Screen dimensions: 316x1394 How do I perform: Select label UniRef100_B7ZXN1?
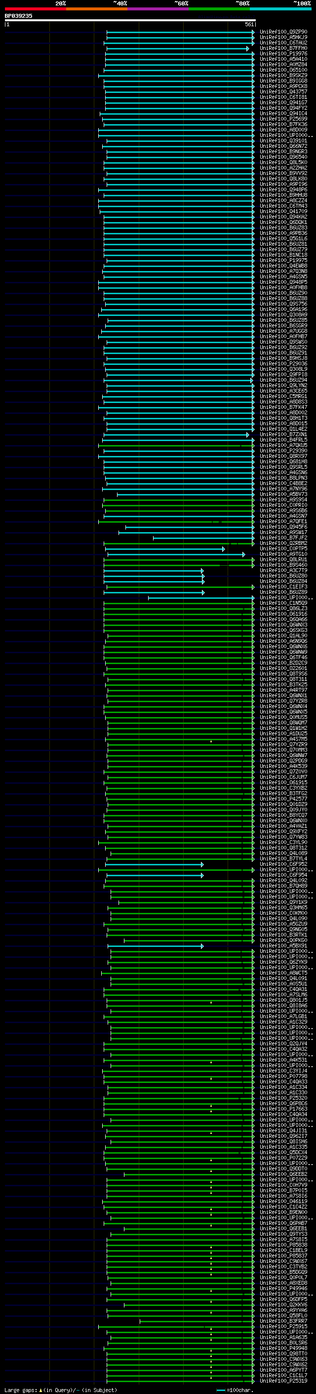pos(283,435)
